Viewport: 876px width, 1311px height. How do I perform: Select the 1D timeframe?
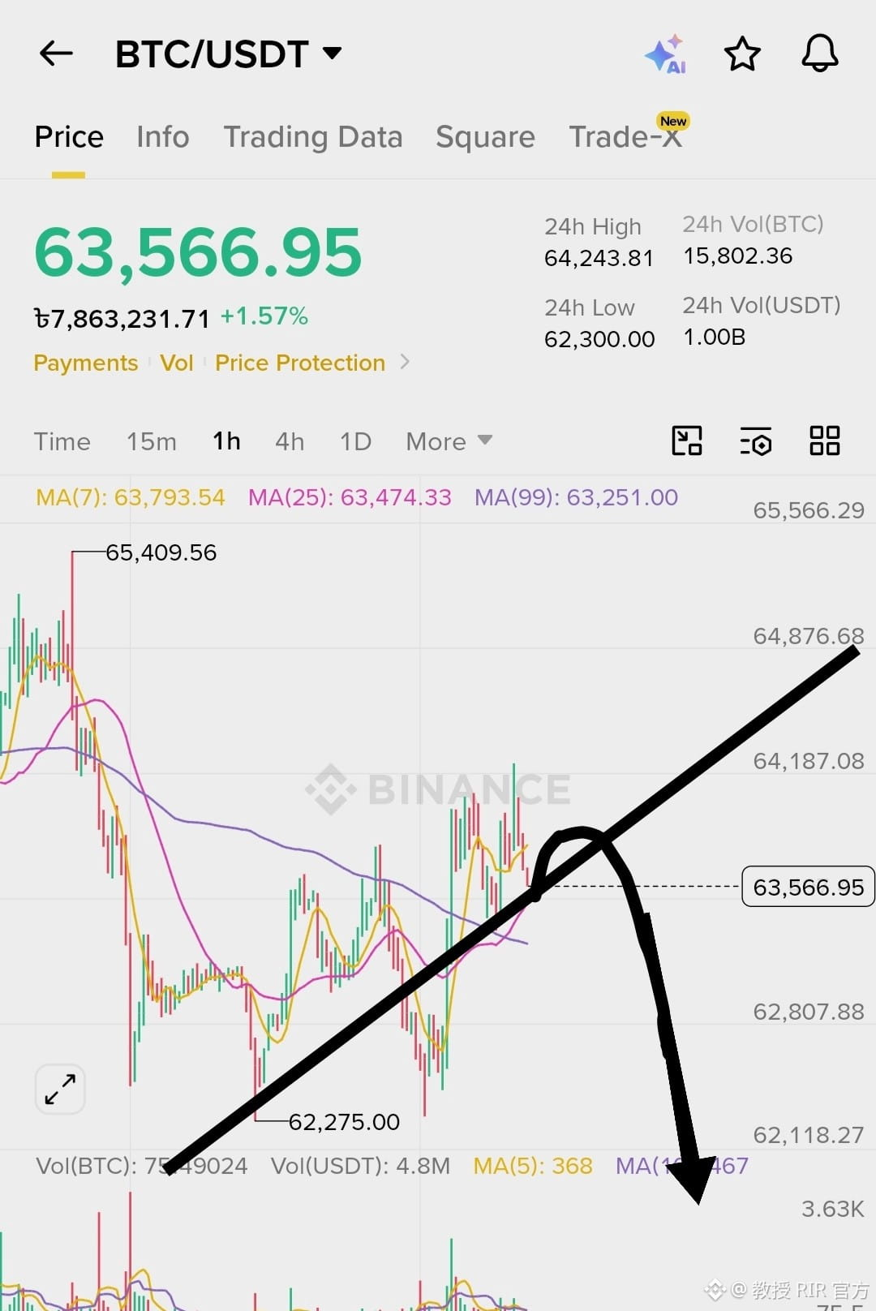355,441
